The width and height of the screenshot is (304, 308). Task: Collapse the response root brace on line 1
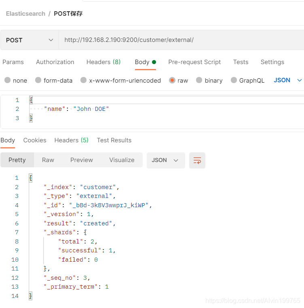[31, 178]
